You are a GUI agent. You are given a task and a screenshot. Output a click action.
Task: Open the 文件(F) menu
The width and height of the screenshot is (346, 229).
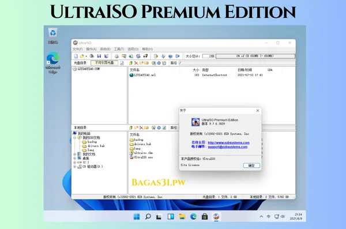[x=77, y=49]
